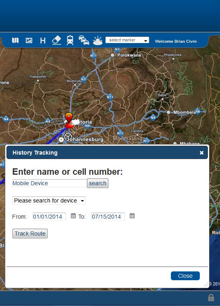Click the Track Route button
This screenshot has width=220, height=306.
click(x=30, y=234)
